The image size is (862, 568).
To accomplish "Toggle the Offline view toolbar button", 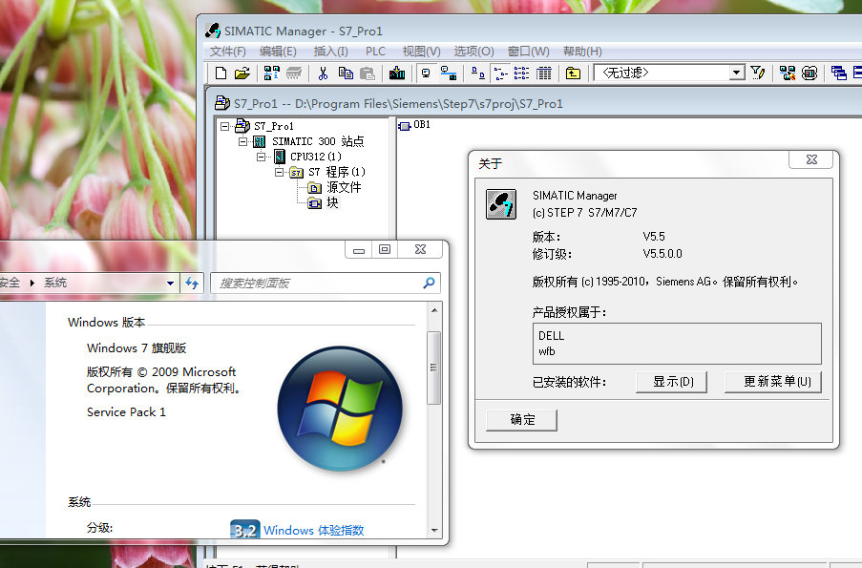I will pyautogui.click(x=426, y=73).
